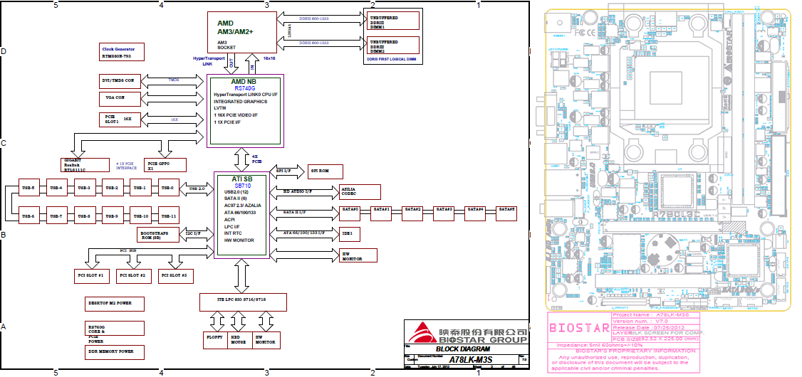Click the HyperTransport LINK label
The image size is (802, 377).
[209, 60]
